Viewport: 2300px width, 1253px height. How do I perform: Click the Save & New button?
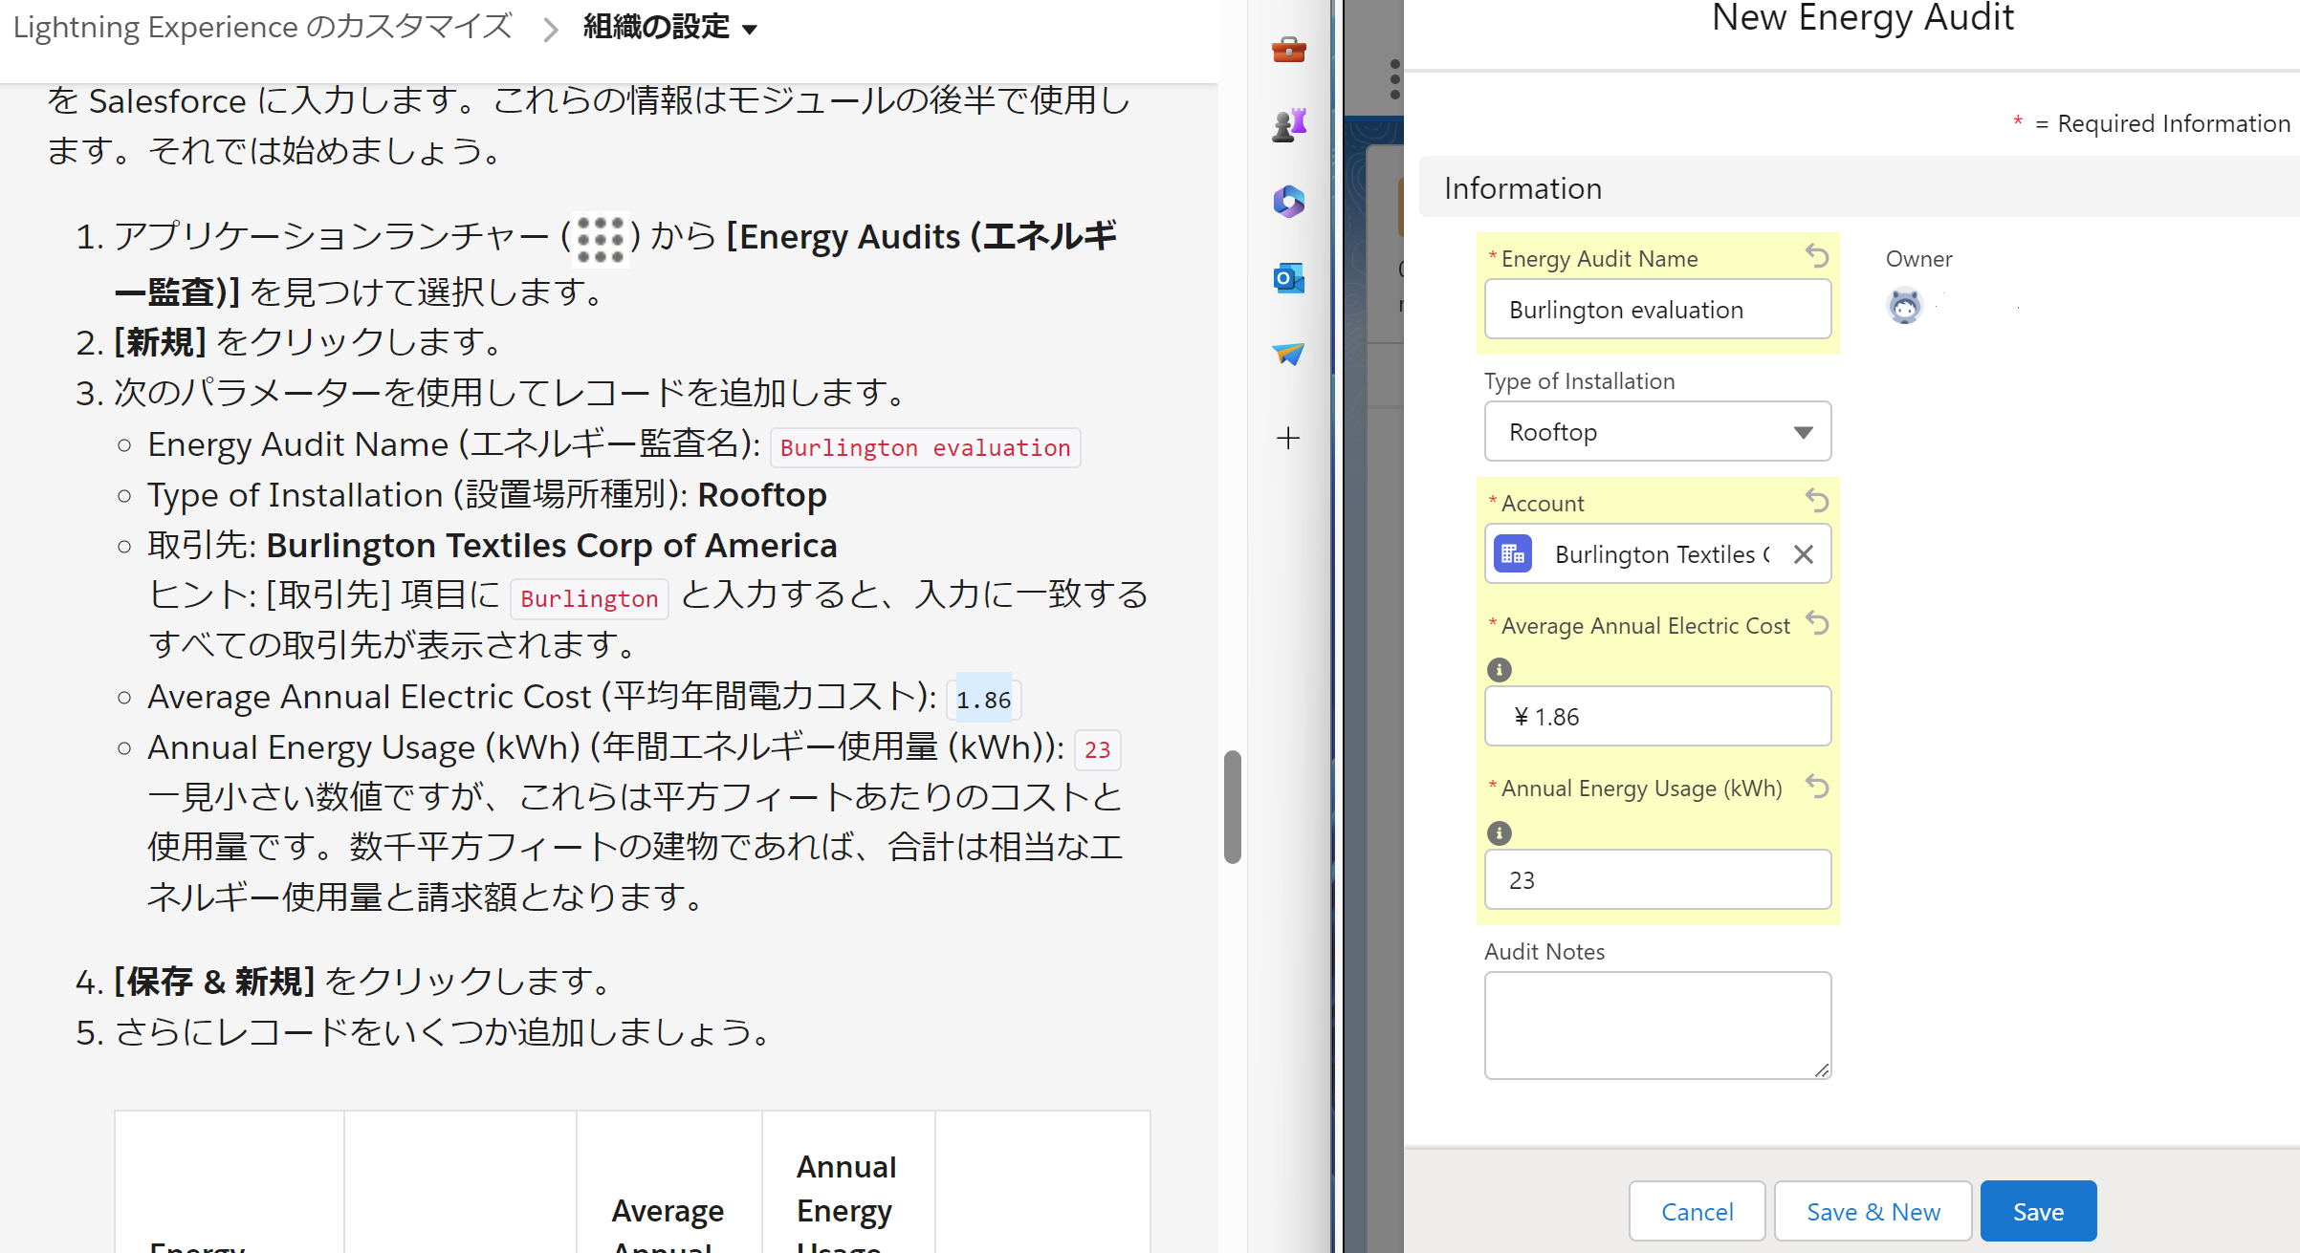[x=1873, y=1212]
